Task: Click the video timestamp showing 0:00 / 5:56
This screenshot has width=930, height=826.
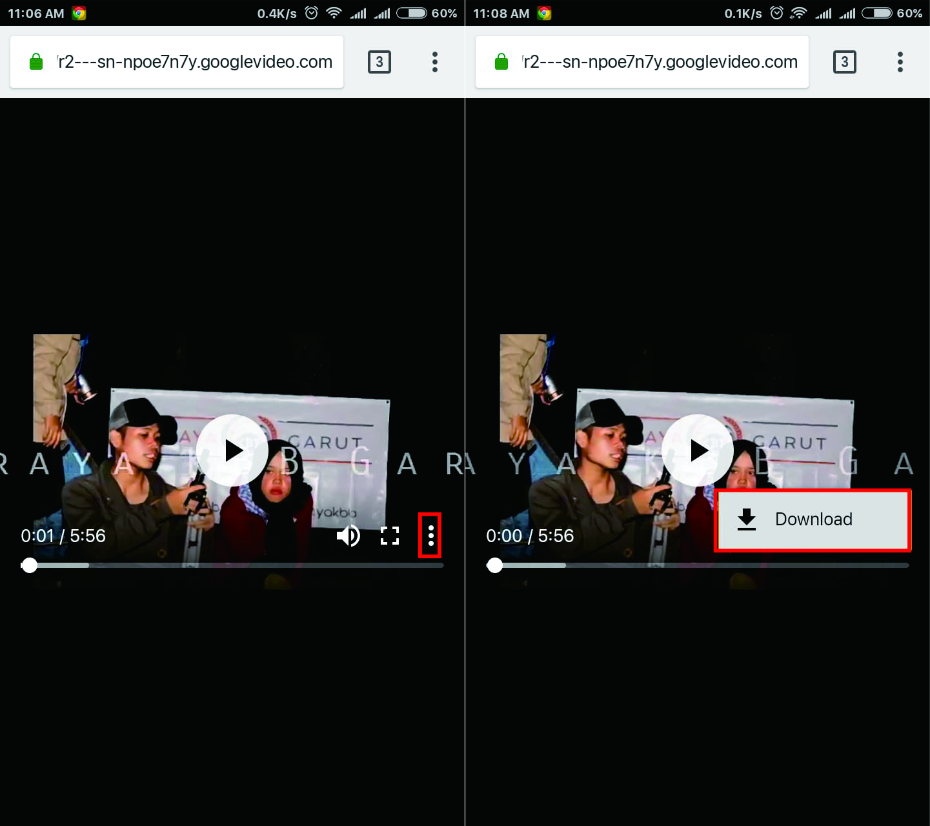Action: tap(529, 535)
